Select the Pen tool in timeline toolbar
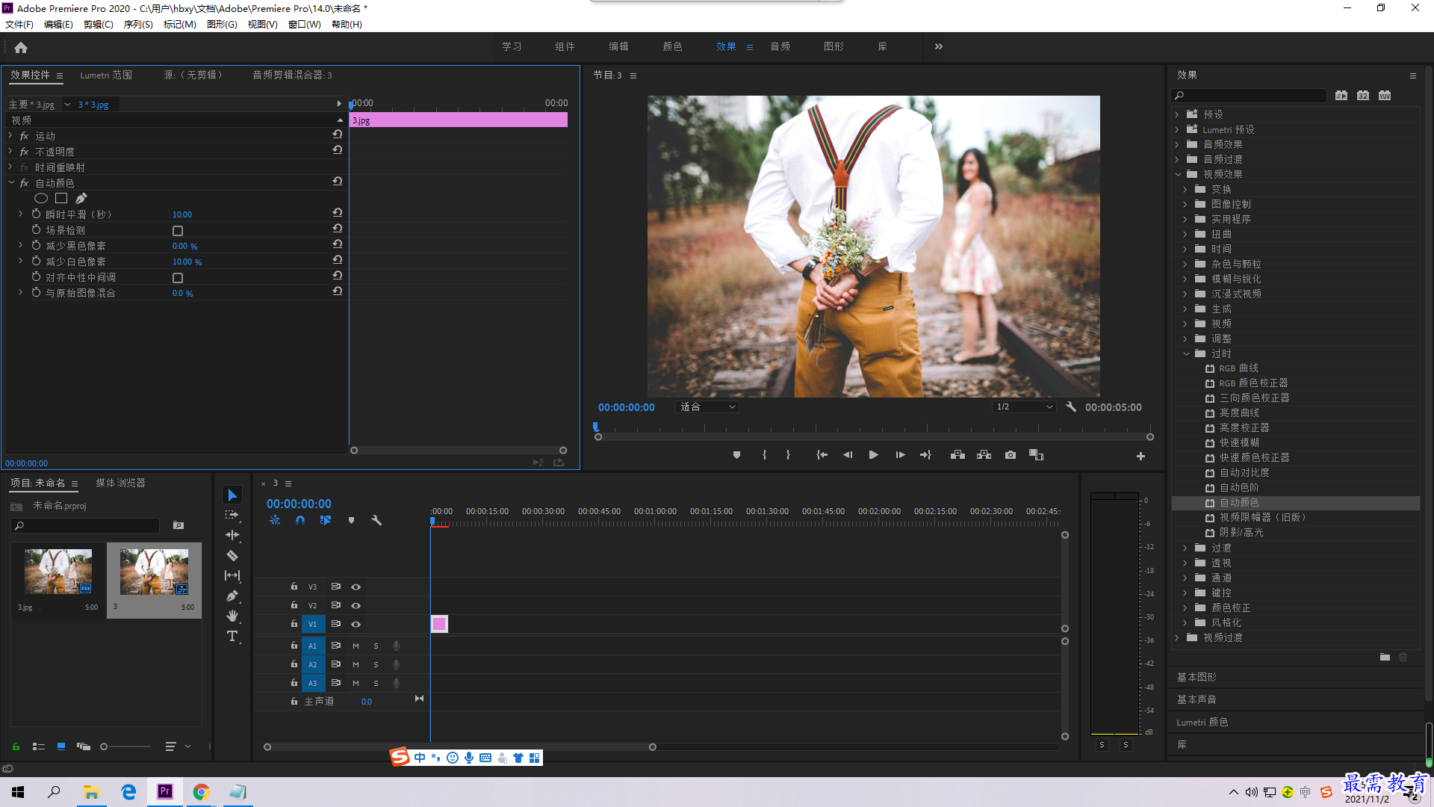Image resolution: width=1434 pixels, height=807 pixels. (x=232, y=596)
